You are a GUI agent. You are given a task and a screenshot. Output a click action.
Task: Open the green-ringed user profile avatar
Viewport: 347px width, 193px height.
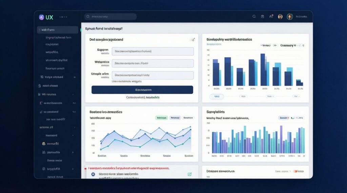(290, 17)
